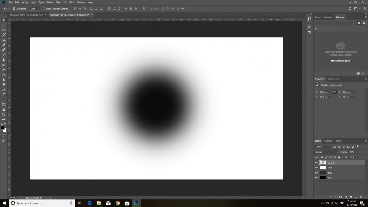Viewport: 368px width, 207px height.
Task: Choose the Hand tool
Action: pyautogui.click(x=4, y=110)
